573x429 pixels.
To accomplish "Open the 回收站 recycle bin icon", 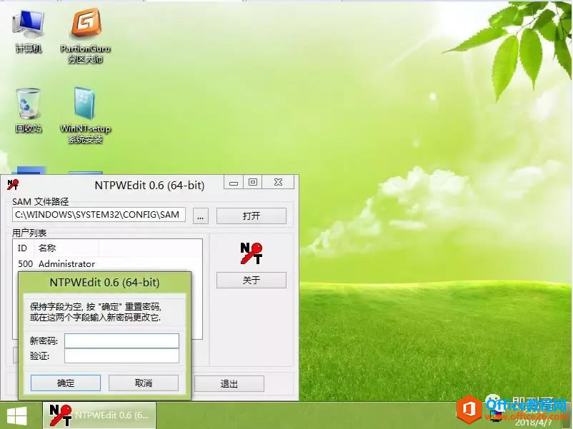I will point(28,111).
